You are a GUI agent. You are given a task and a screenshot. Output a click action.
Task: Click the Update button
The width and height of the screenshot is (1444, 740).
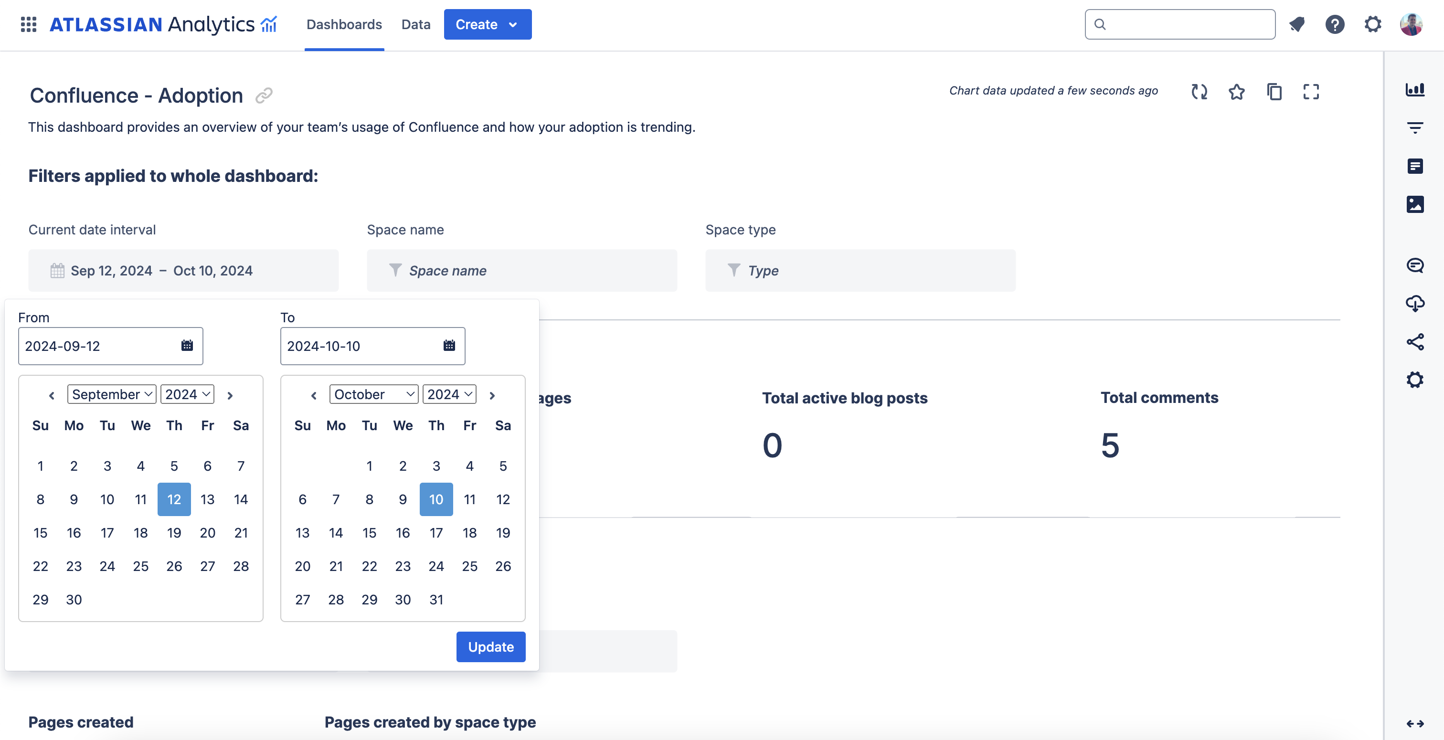(x=491, y=647)
